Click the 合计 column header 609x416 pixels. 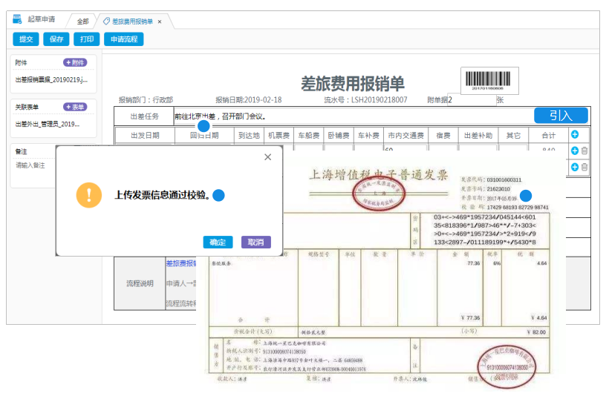(548, 135)
